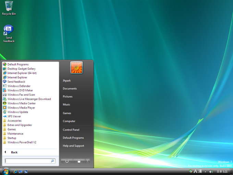Click the power button in Start menu
233x175 pixels.
point(67,161)
